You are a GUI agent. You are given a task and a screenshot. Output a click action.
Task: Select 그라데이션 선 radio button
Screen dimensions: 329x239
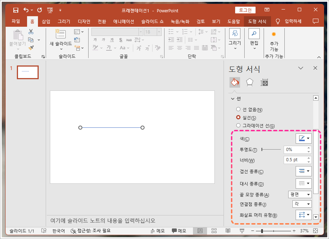[238, 125]
